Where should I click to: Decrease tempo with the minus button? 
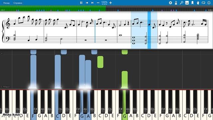98,3
